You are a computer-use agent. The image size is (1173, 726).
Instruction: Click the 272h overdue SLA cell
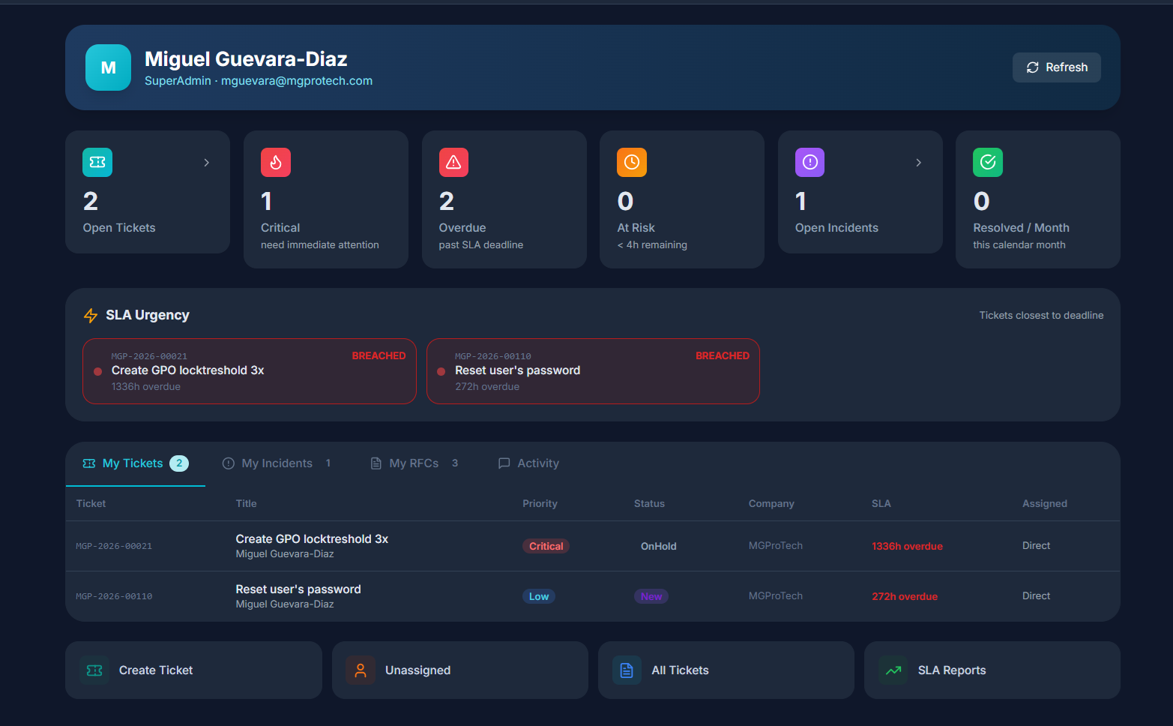coord(905,596)
